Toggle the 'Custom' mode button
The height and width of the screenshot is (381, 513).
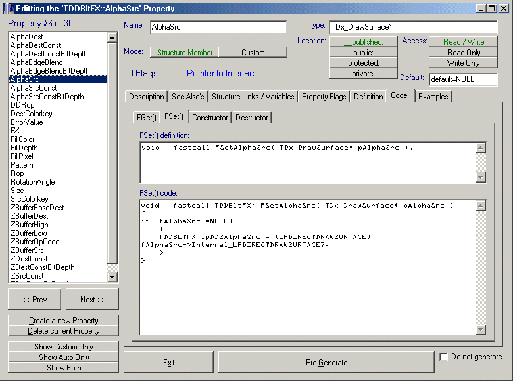[253, 53]
